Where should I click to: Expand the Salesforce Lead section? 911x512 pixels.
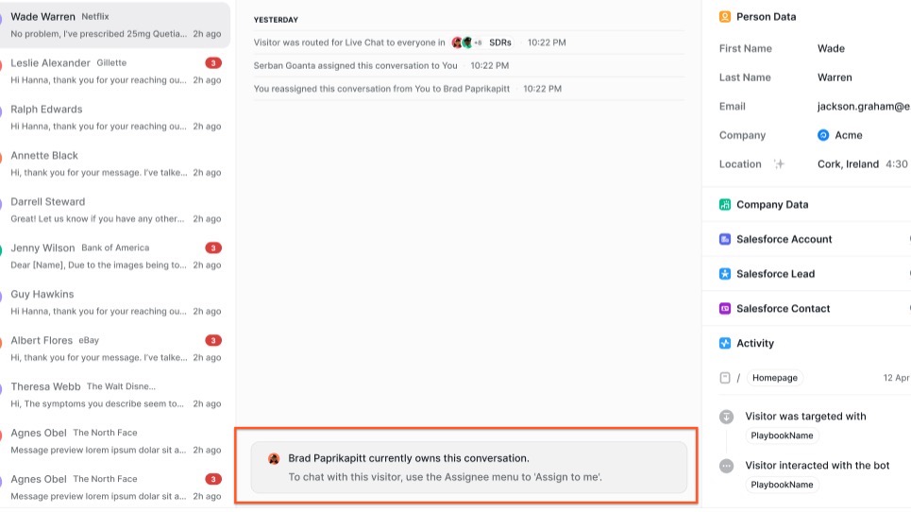point(775,274)
